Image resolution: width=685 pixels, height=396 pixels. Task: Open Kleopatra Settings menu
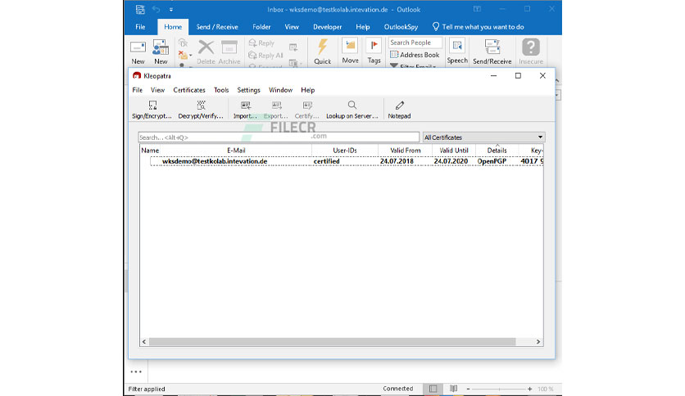pyautogui.click(x=248, y=90)
